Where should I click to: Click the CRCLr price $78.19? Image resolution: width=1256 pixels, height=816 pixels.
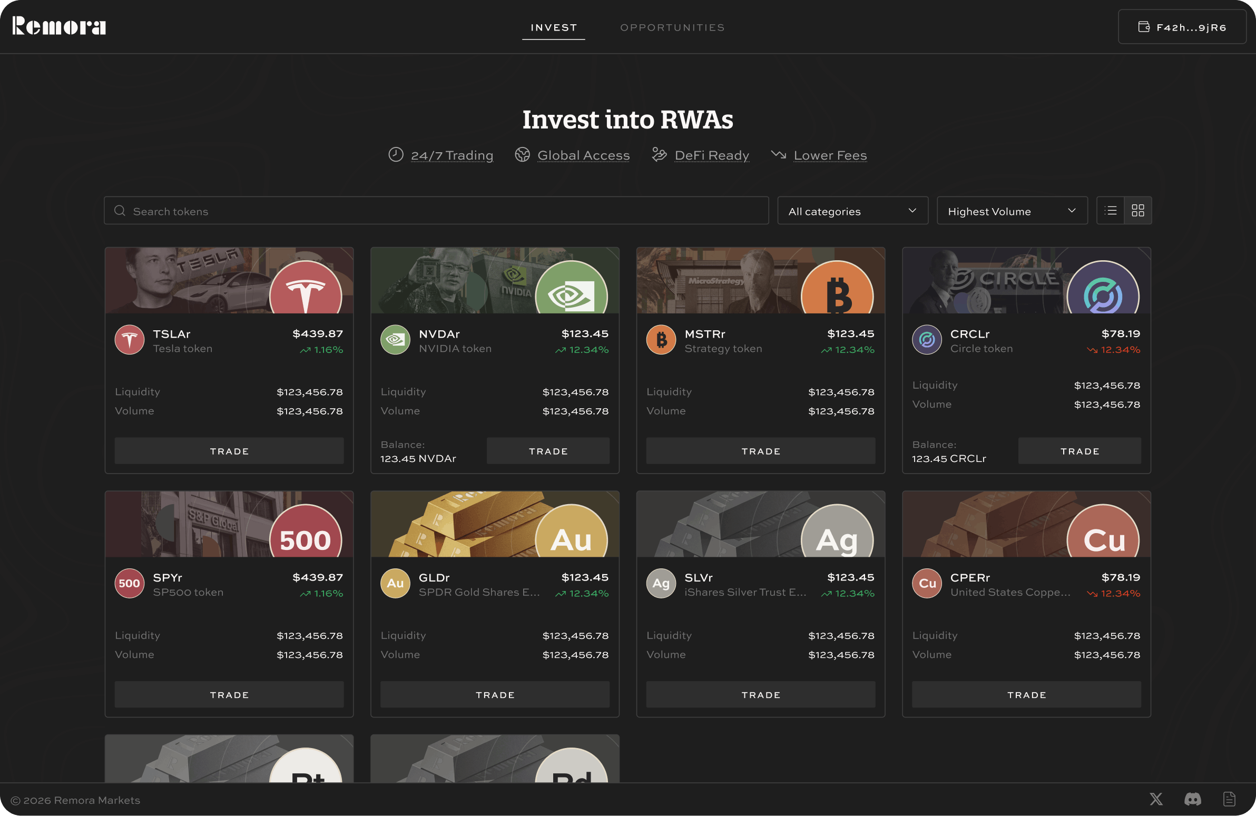click(x=1121, y=333)
